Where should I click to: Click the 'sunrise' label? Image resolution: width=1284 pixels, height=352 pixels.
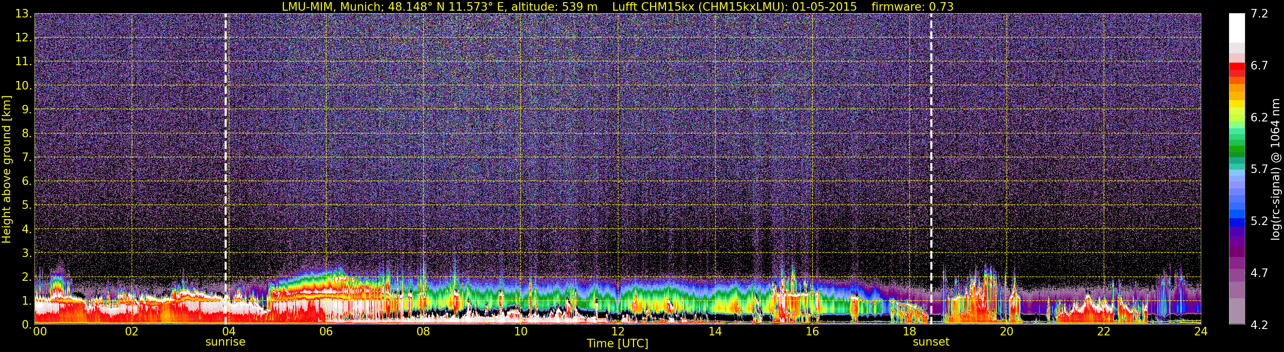pos(225,342)
